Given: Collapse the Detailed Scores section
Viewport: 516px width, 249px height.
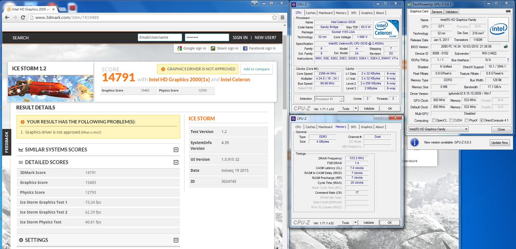Looking at the screenshot, I should (176, 162).
